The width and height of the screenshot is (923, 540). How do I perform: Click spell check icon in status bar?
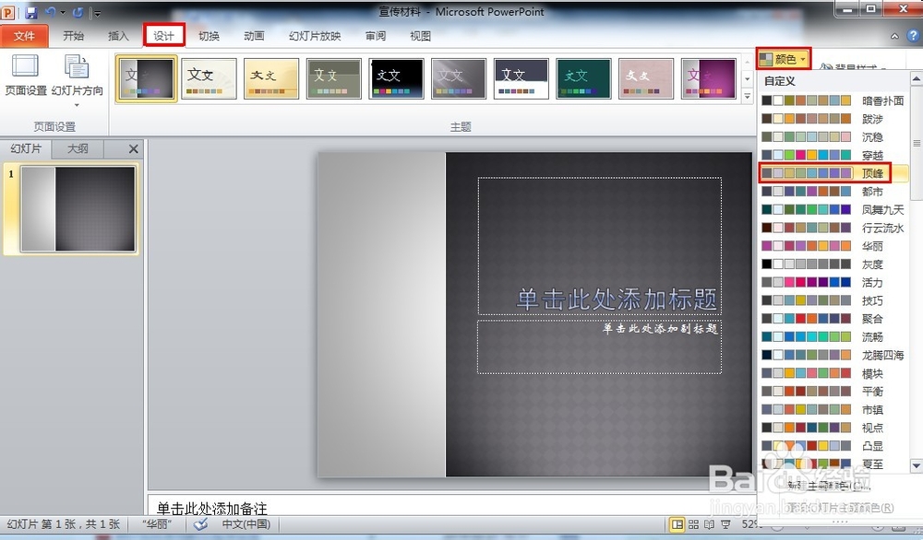pyautogui.click(x=200, y=524)
